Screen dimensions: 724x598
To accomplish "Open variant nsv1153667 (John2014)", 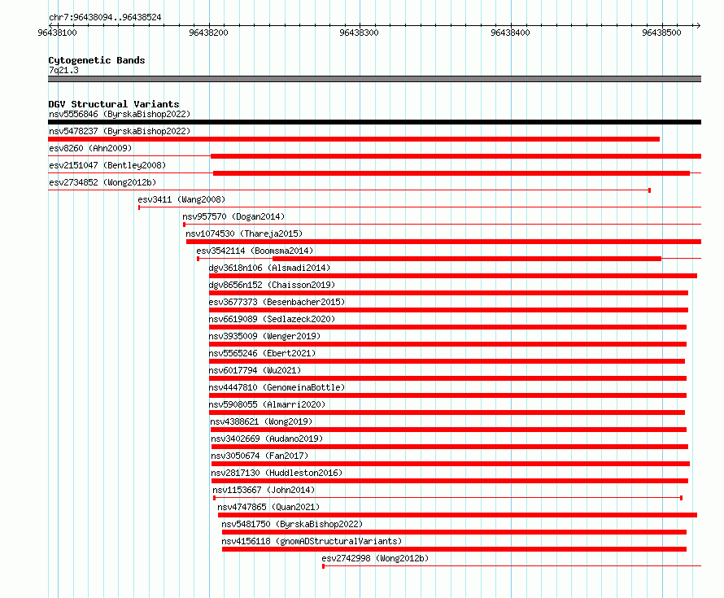I will pyautogui.click(x=264, y=490).
